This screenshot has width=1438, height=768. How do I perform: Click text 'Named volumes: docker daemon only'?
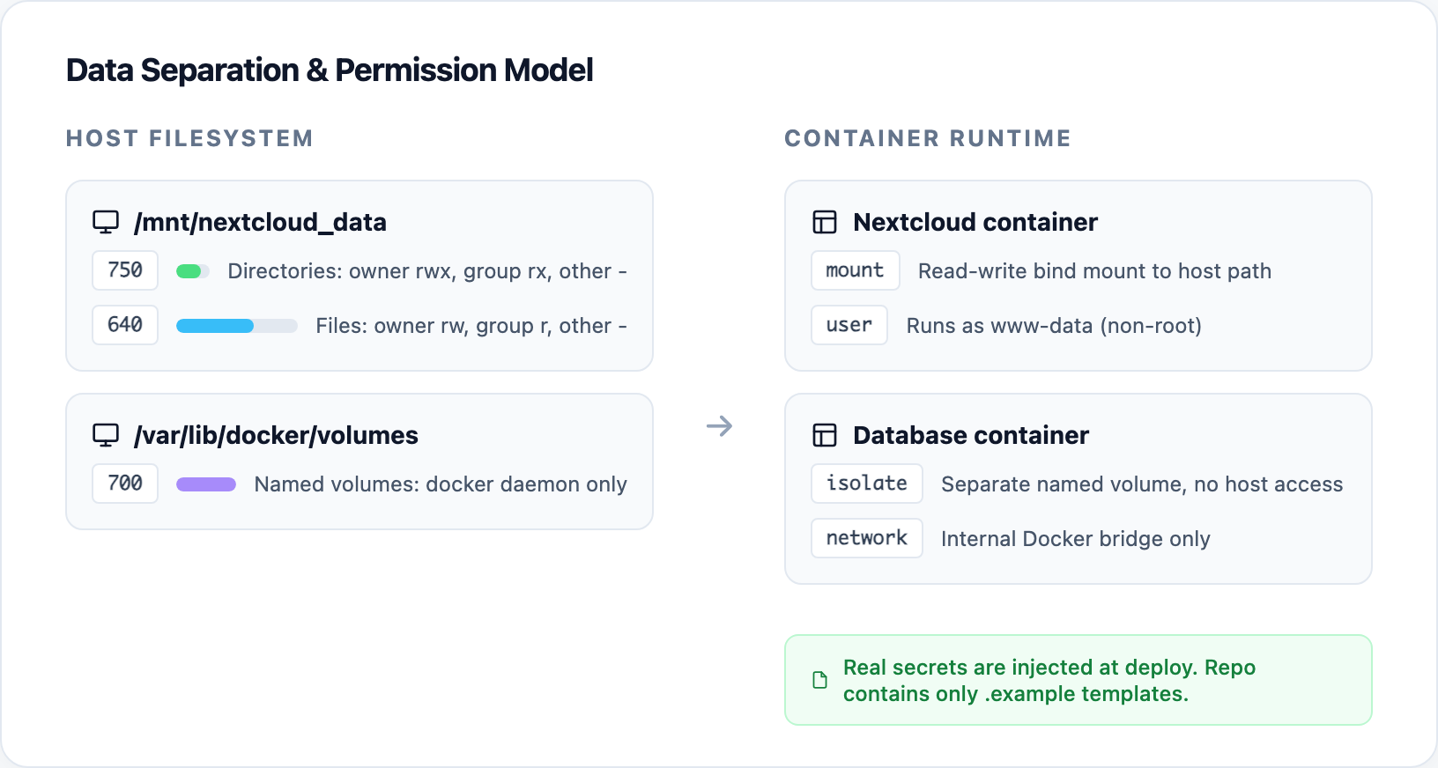coord(441,484)
